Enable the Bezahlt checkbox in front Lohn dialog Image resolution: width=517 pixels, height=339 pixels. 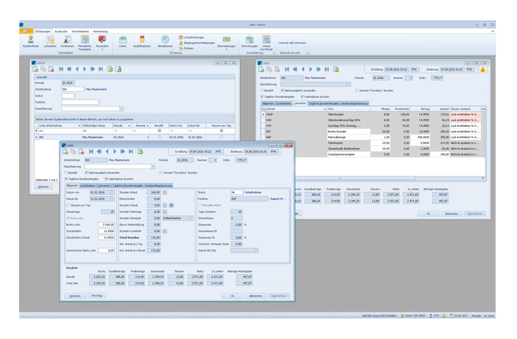tap(66, 173)
